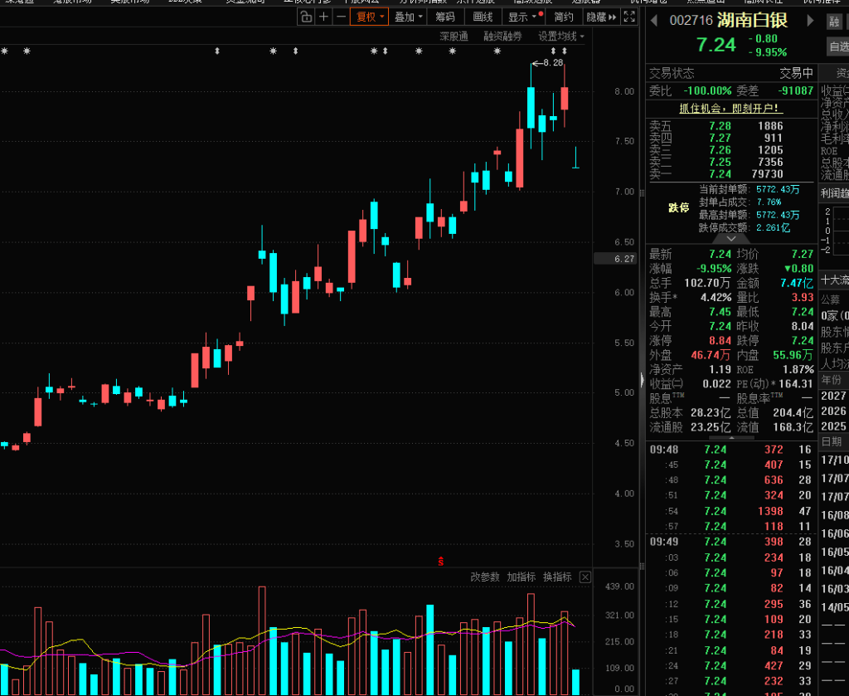Toggle the 简约 simple mode
Screen dimensions: 849x696
pos(564,17)
